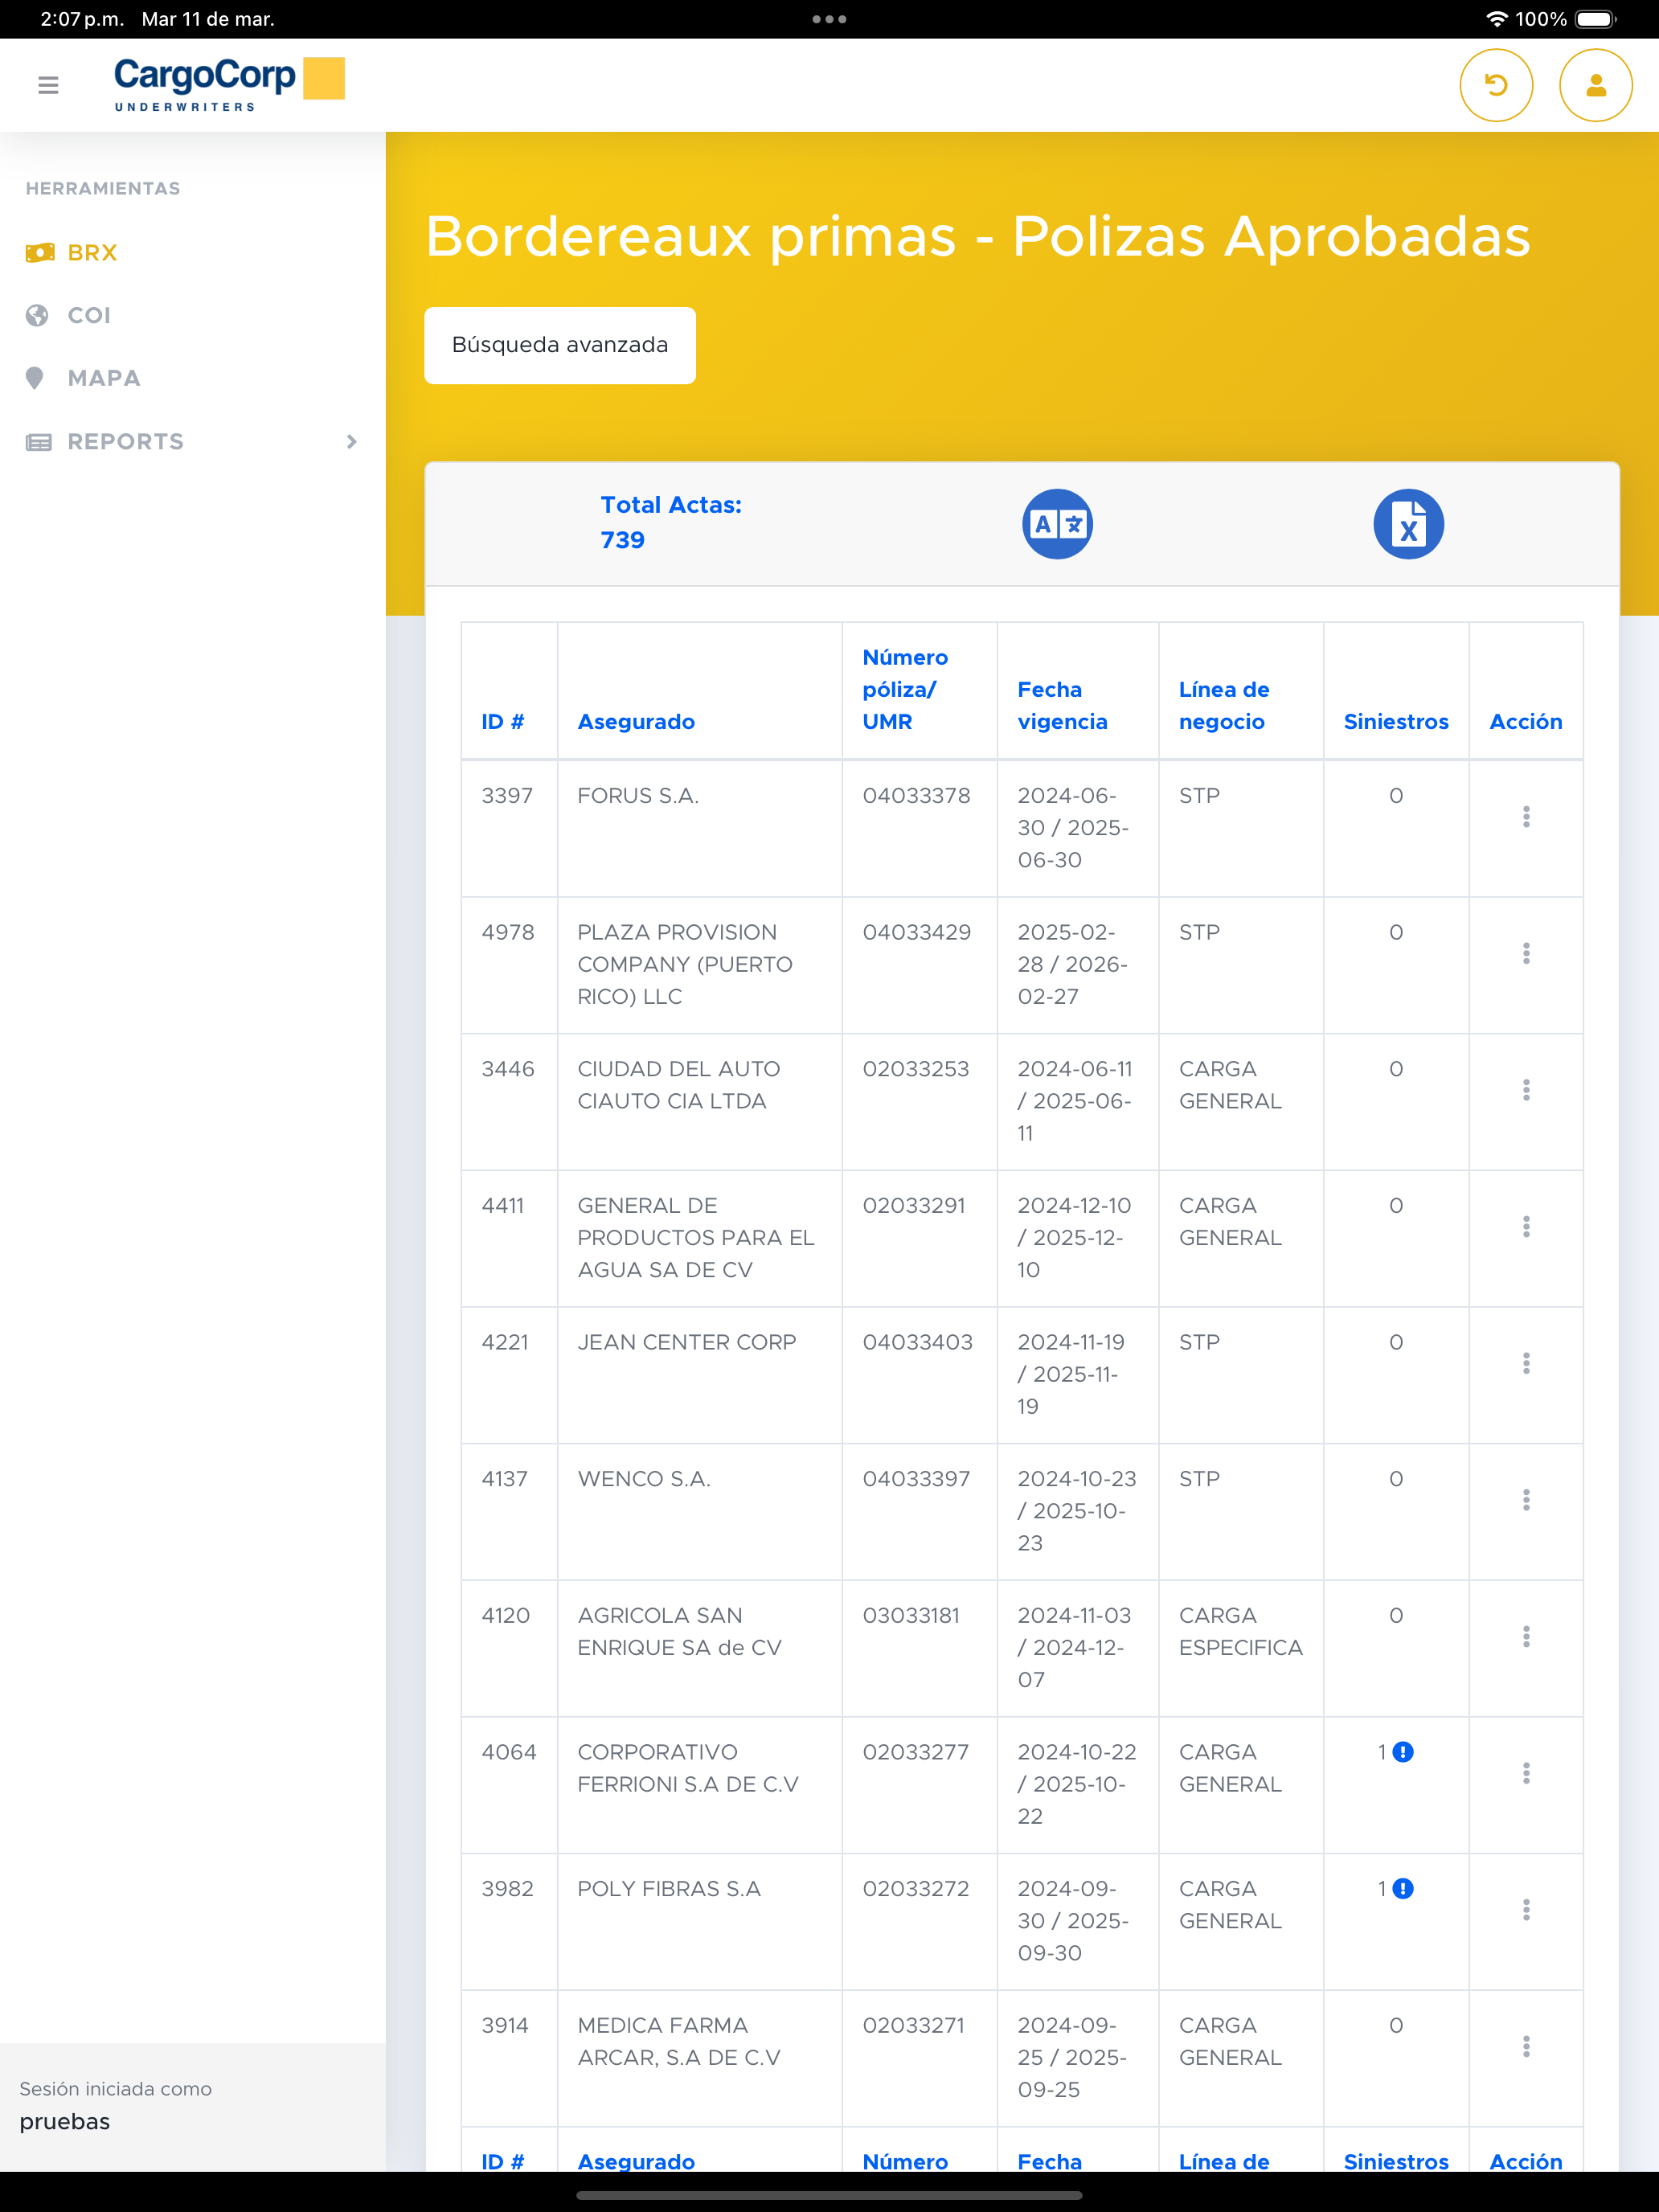The image size is (1659, 2212).
Task: Open action menu for FORUS S.A.
Action: (x=1526, y=817)
